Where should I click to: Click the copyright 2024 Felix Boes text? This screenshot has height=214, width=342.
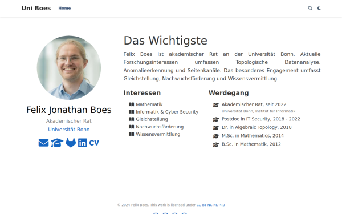pos(133,205)
